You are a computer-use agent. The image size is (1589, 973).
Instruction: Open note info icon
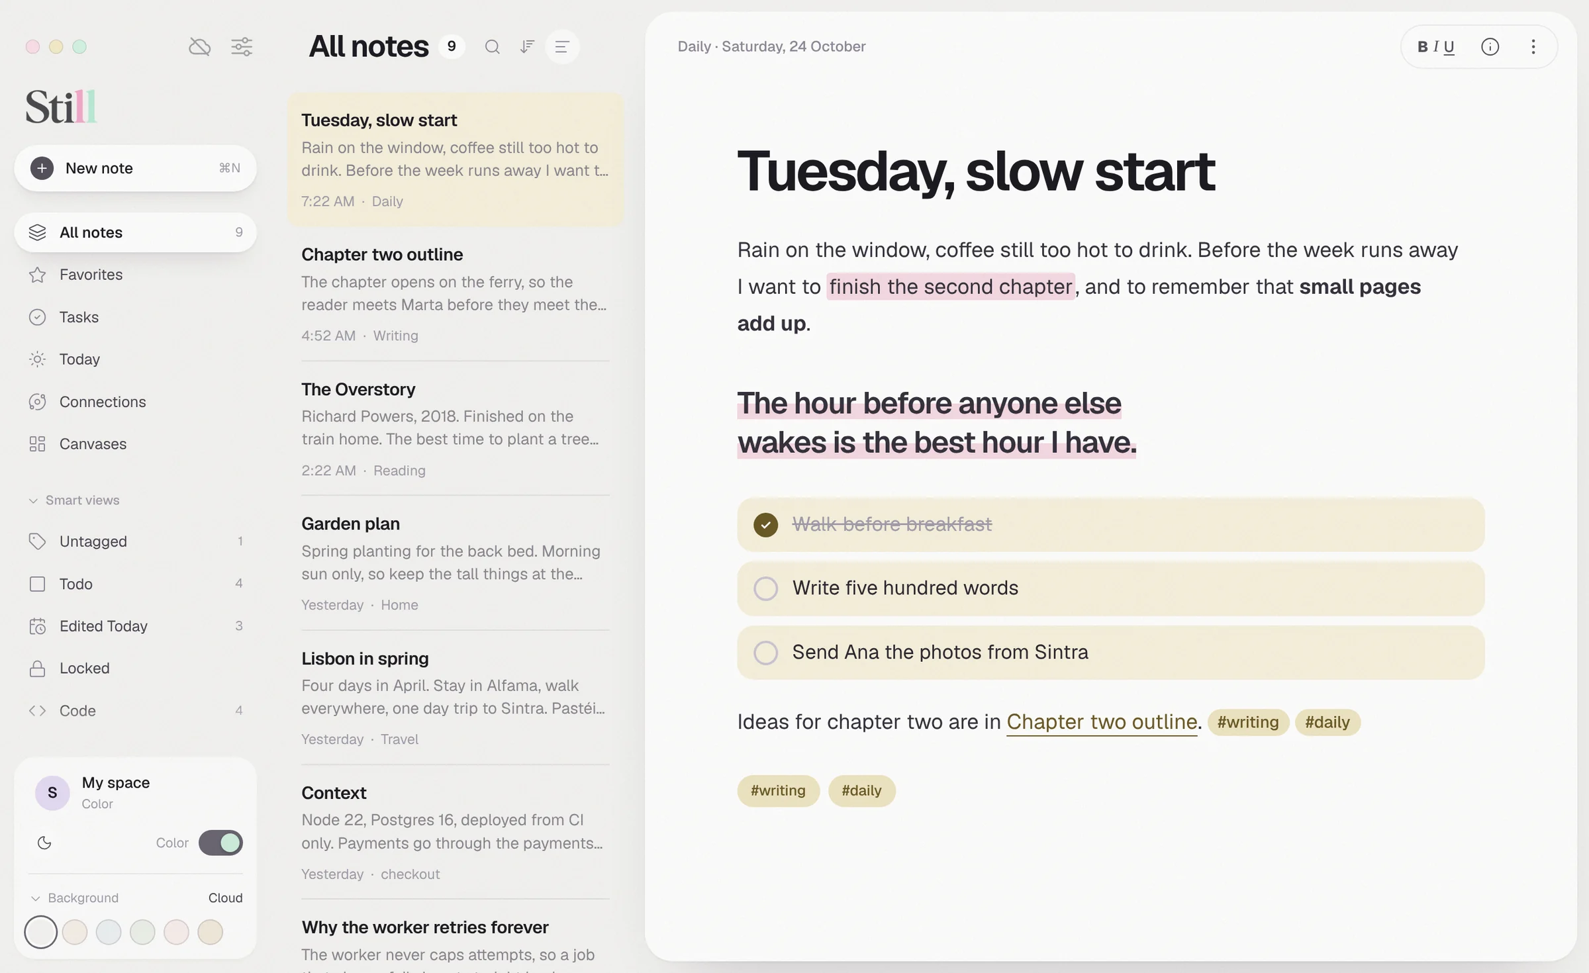tap(1490, 47)
